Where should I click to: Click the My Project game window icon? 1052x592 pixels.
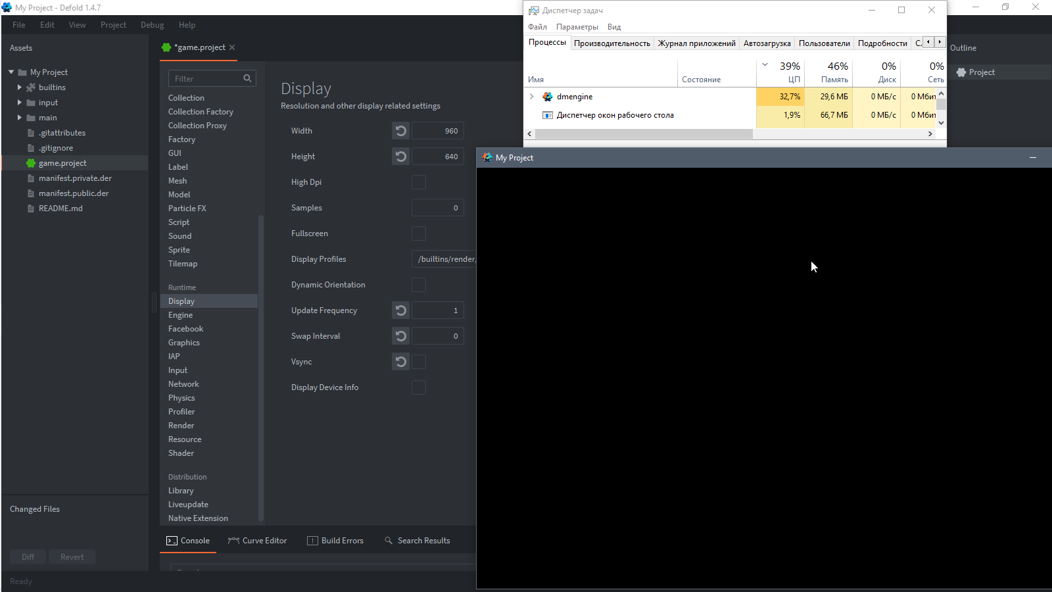[487, 158]
